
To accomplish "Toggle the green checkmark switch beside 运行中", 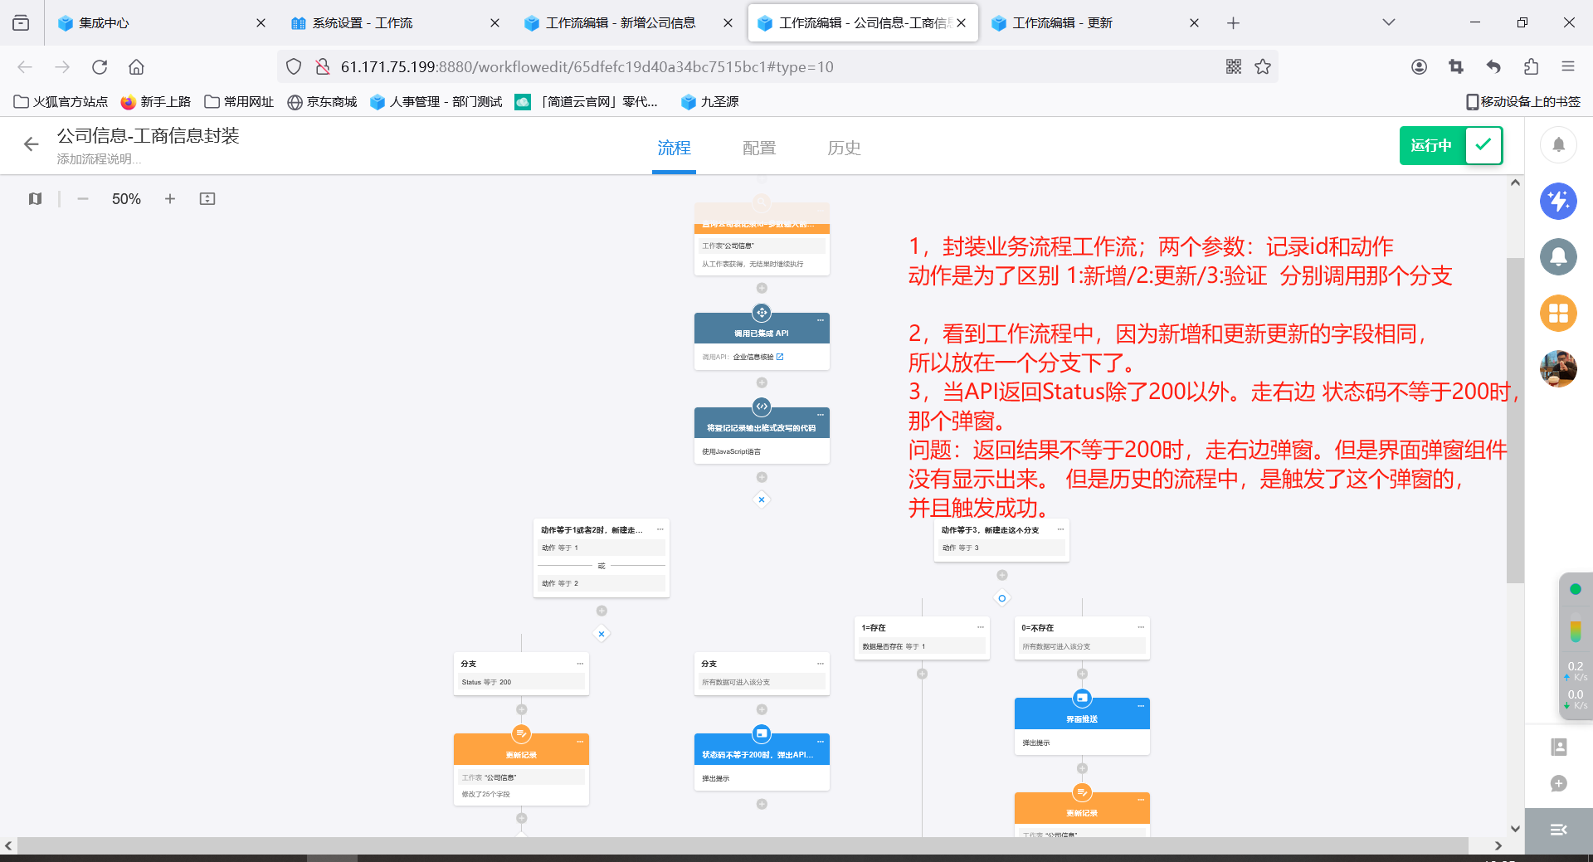I will [1483, 145].
